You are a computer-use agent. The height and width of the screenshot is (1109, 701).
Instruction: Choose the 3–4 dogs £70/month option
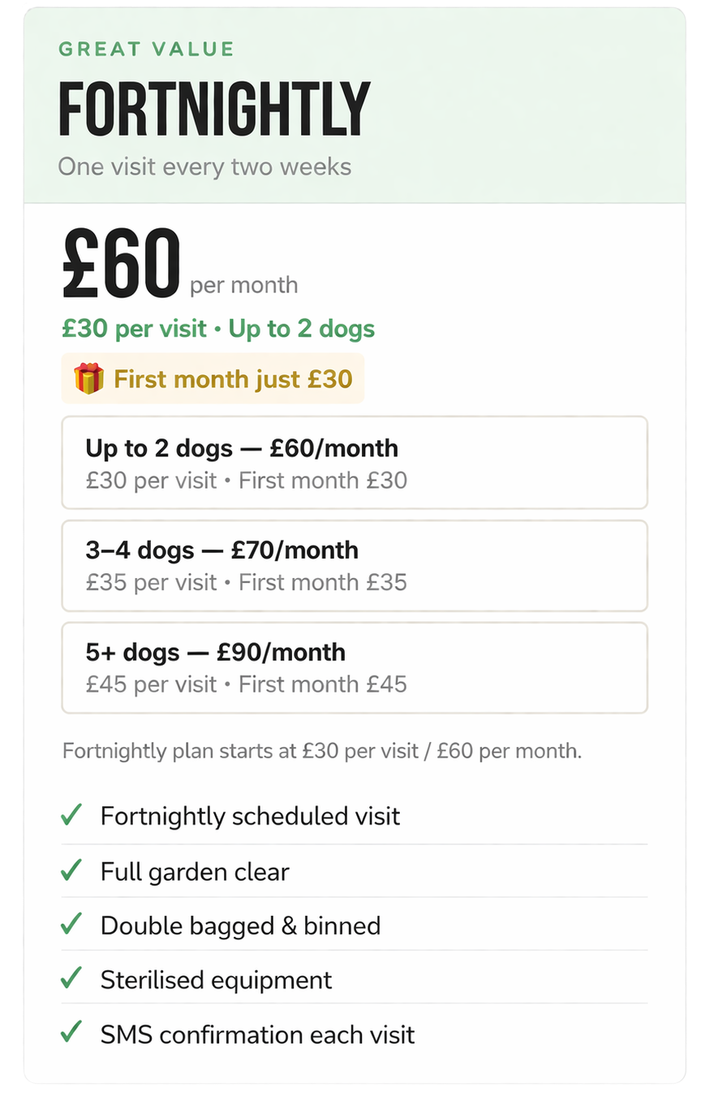tap(355, 565)
